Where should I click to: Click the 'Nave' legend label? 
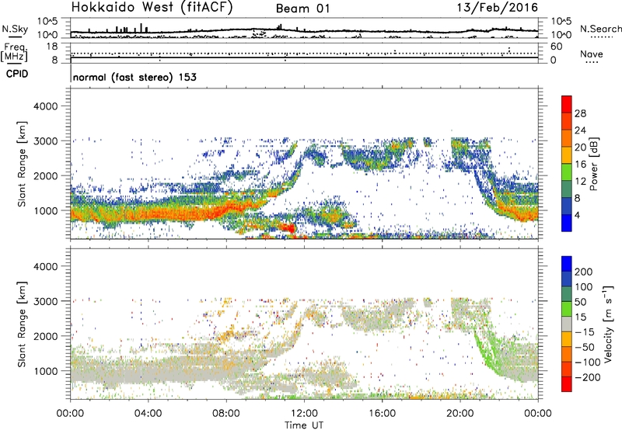pos(591,54)
